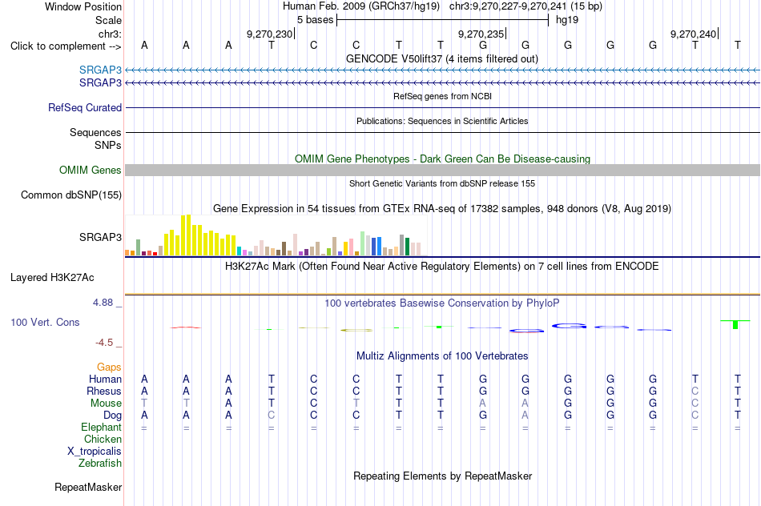Screen dimensions: 761x506
Task: Click the '5 bases' scale bar label
Action: click(x=316, y=20)
